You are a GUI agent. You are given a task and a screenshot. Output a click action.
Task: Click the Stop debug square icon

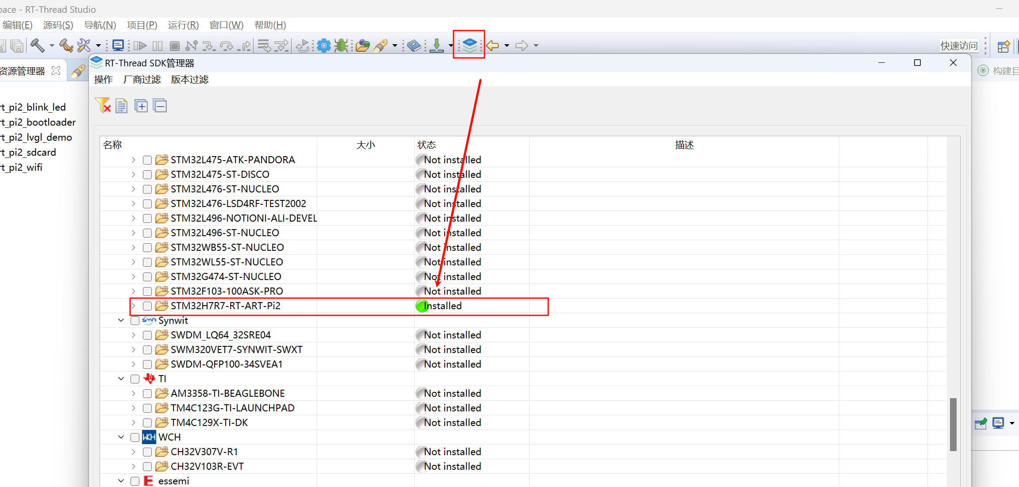point(175,46)
